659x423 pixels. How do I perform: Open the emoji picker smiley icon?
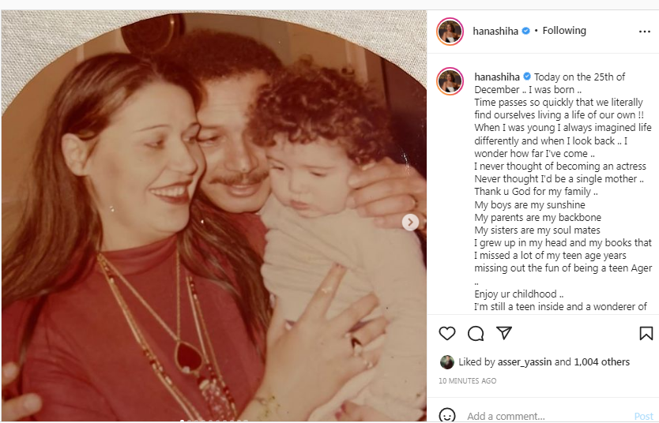(446, 415)
